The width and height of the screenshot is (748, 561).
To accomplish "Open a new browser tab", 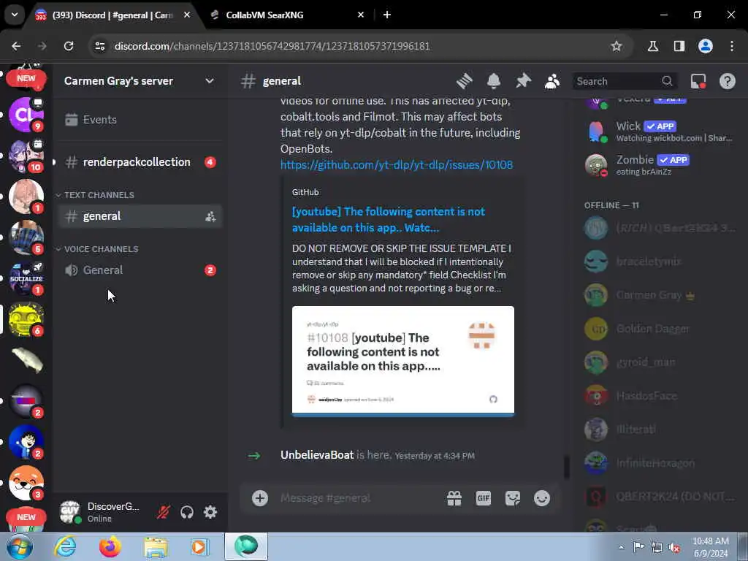I will [387, 15].
